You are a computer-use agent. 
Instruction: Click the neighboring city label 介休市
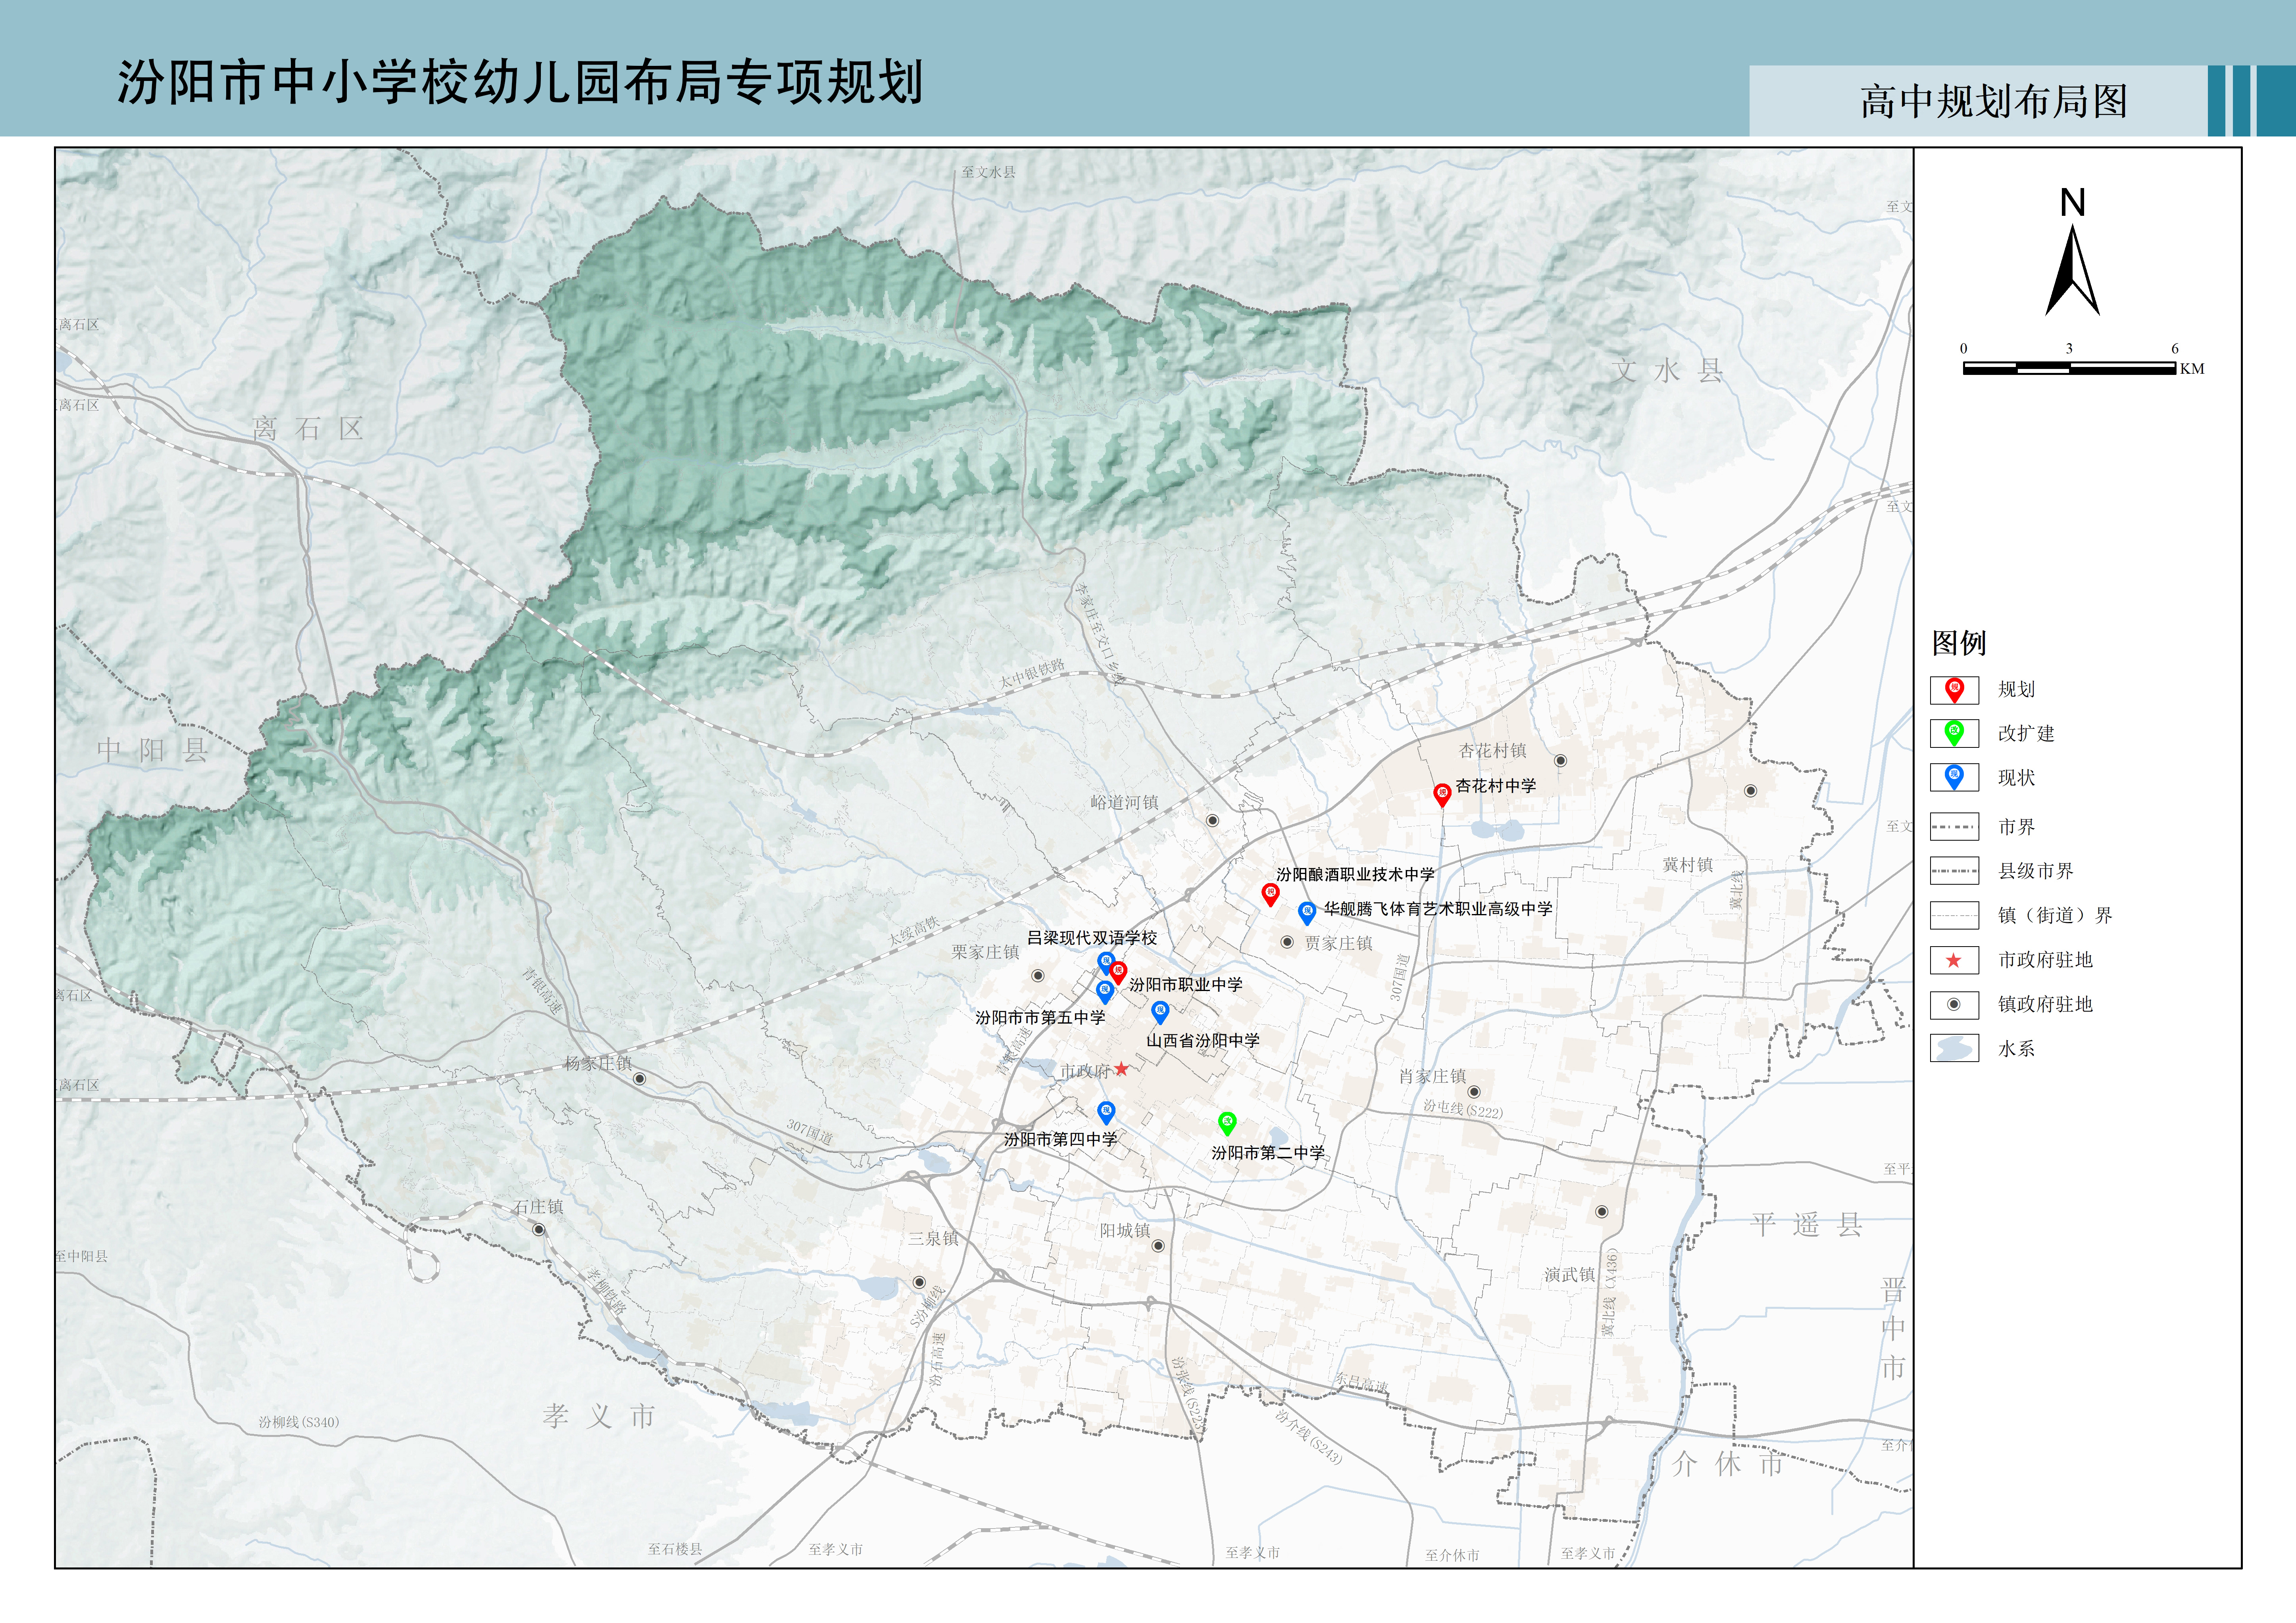1728,1464
